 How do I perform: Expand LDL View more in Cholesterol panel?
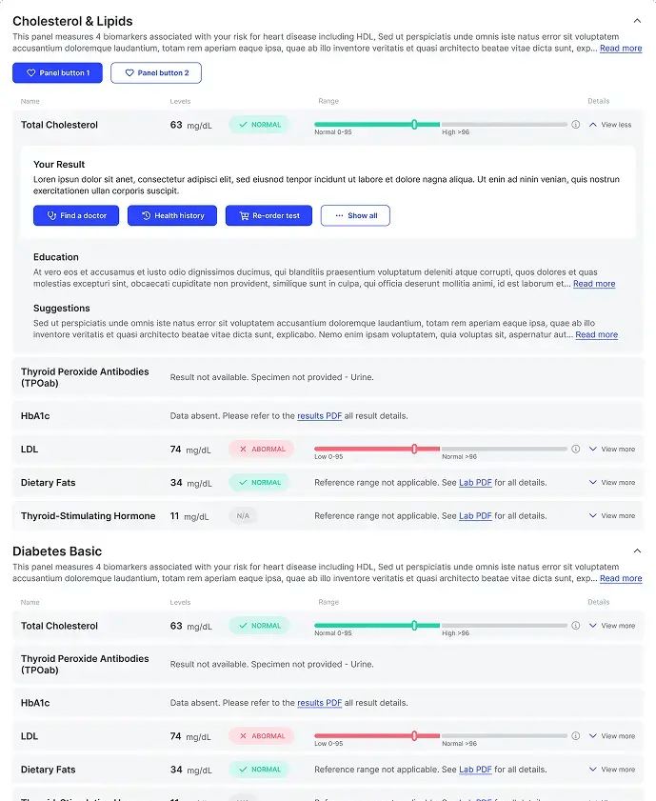point(612,449)
